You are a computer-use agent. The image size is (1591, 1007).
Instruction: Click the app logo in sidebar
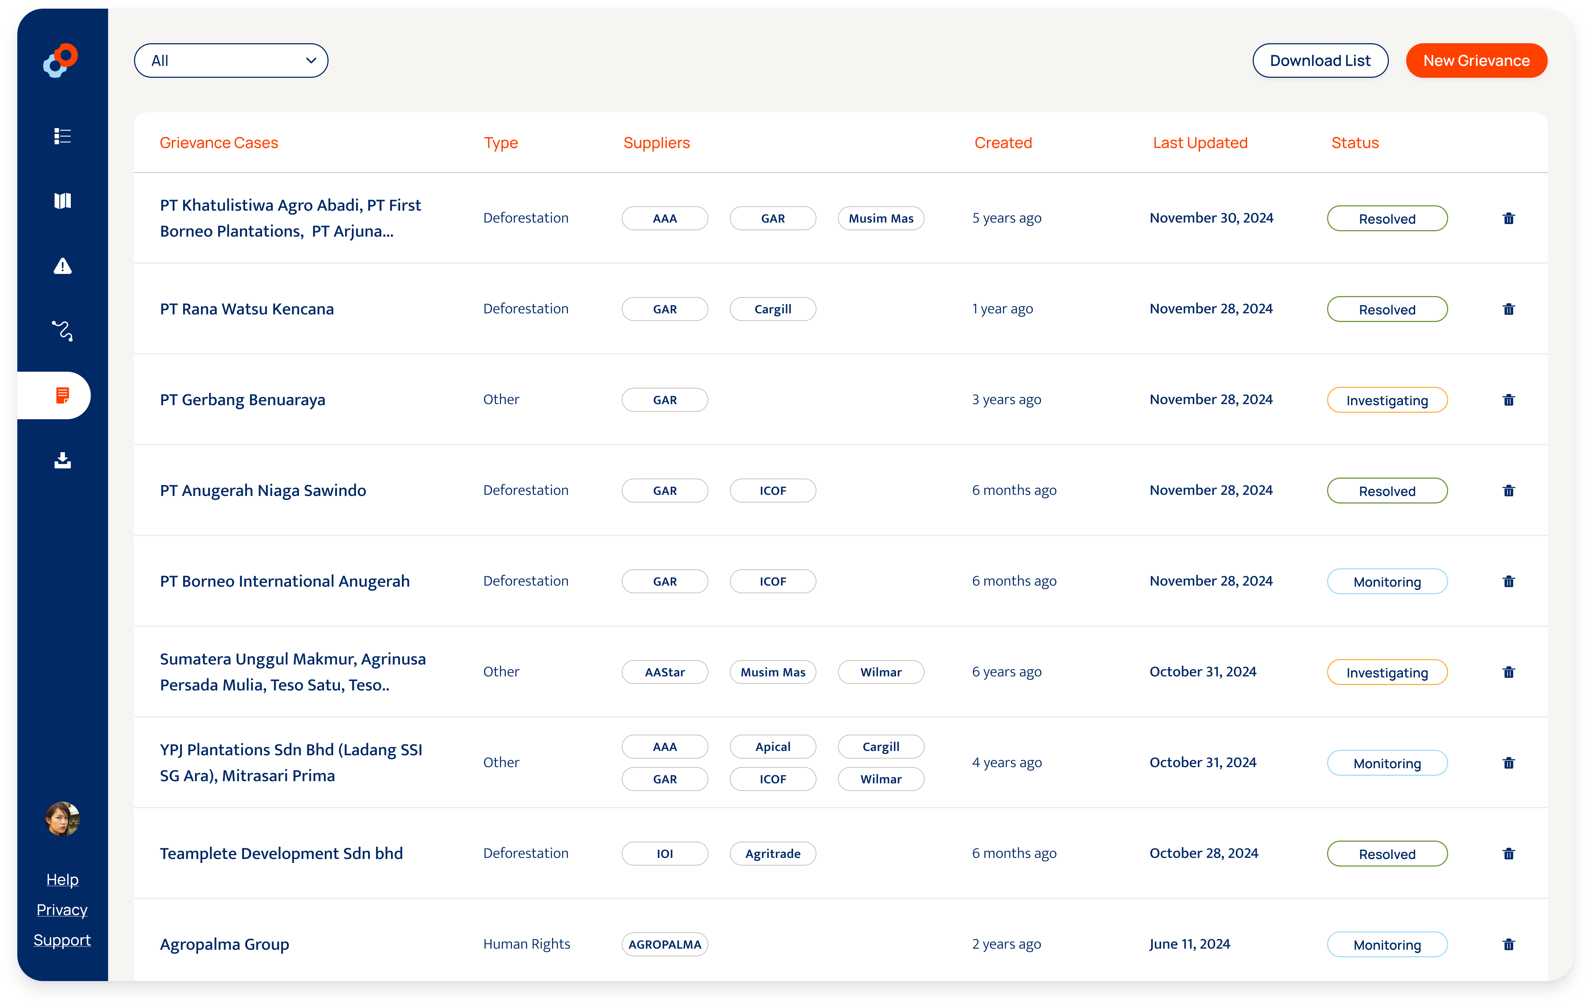coord(61,61)
